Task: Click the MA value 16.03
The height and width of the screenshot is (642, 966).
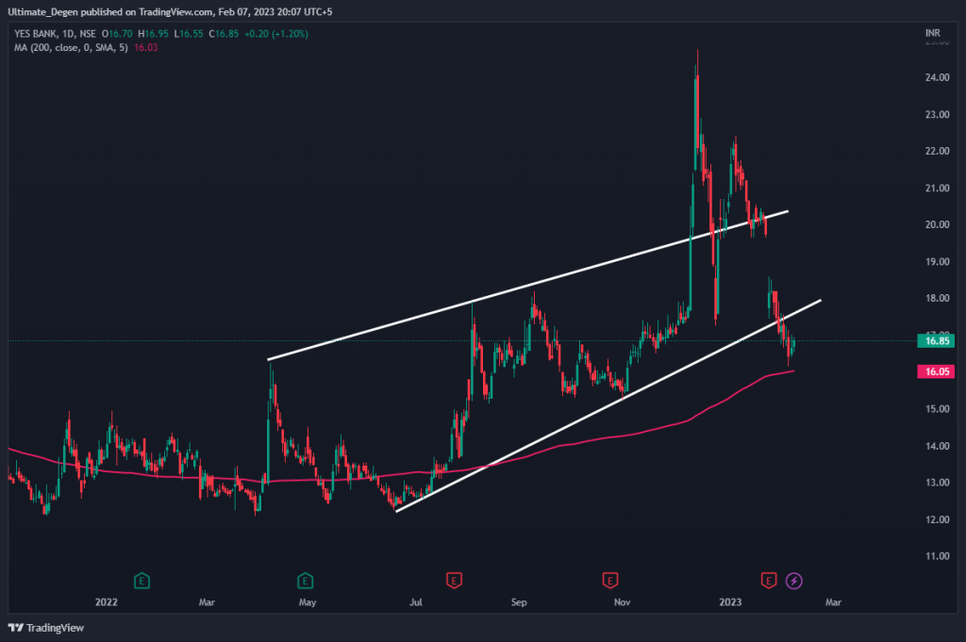Action: click(x=146, y=47)
